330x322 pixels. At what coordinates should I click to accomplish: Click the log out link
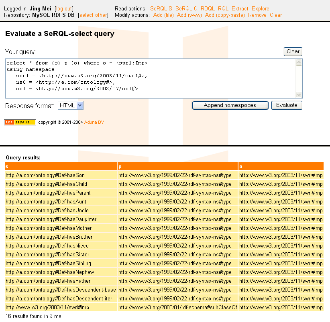point(64,8)
